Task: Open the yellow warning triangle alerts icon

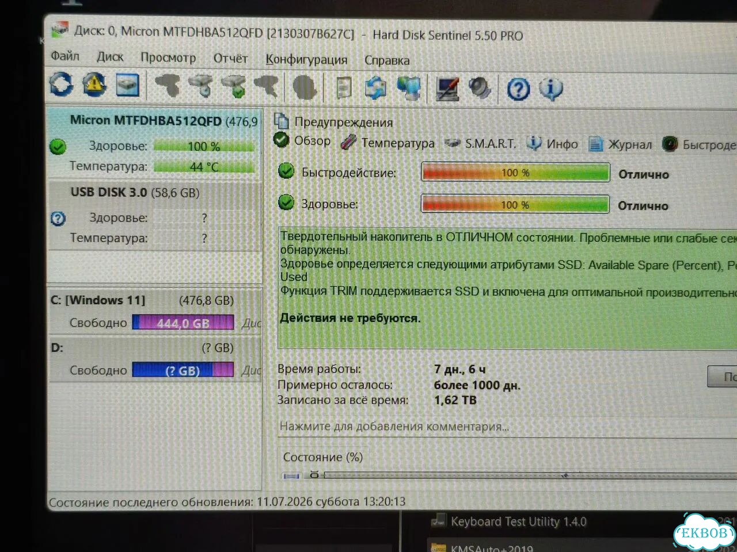Action: pos(94,85)
